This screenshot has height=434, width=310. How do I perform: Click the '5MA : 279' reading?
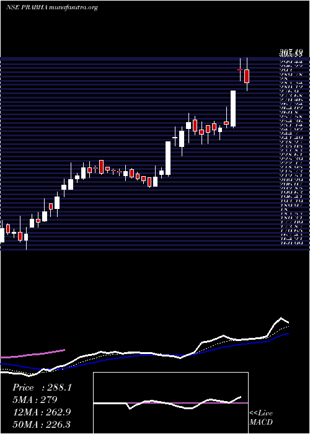pos(35,400)
